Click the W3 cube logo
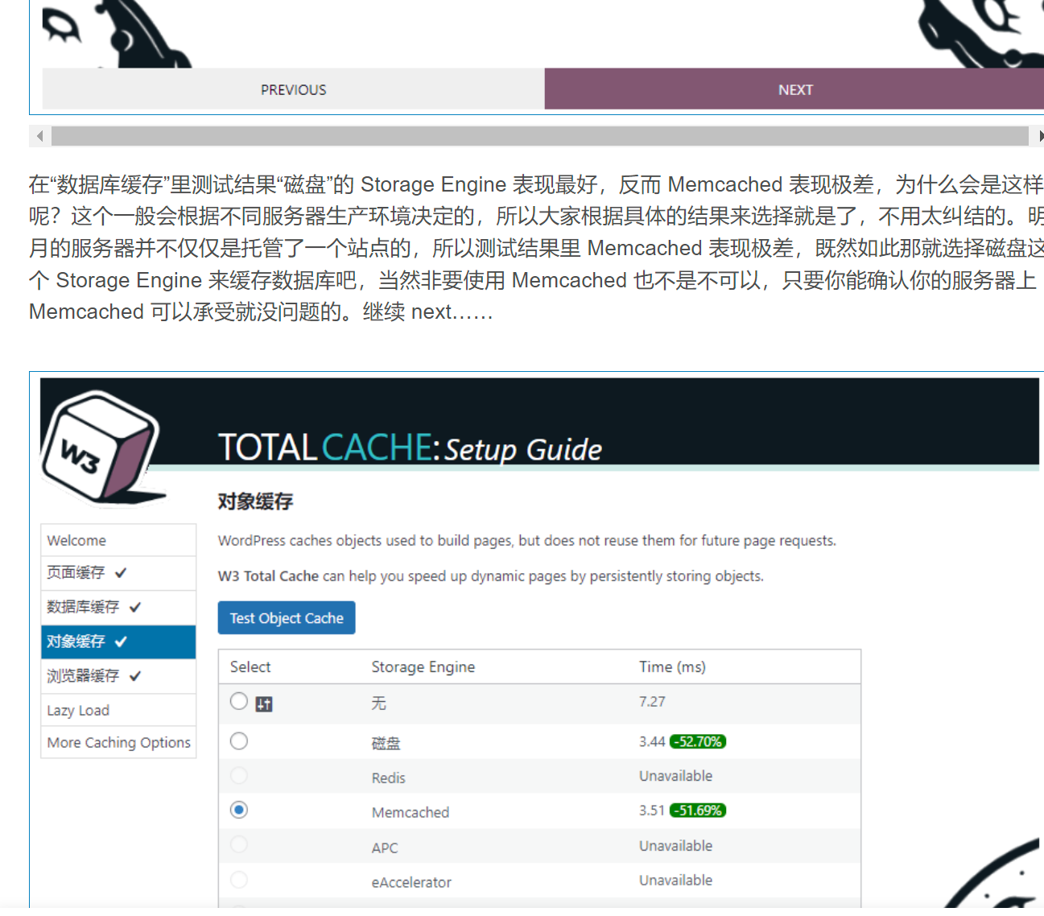The width and height of the screenshot is (1044, 916). 102,448
